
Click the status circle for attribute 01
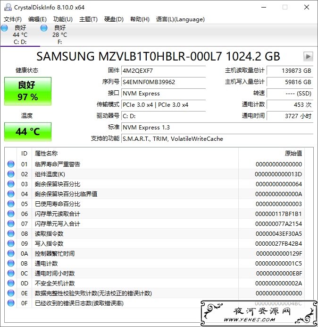(x=11, y=164)
